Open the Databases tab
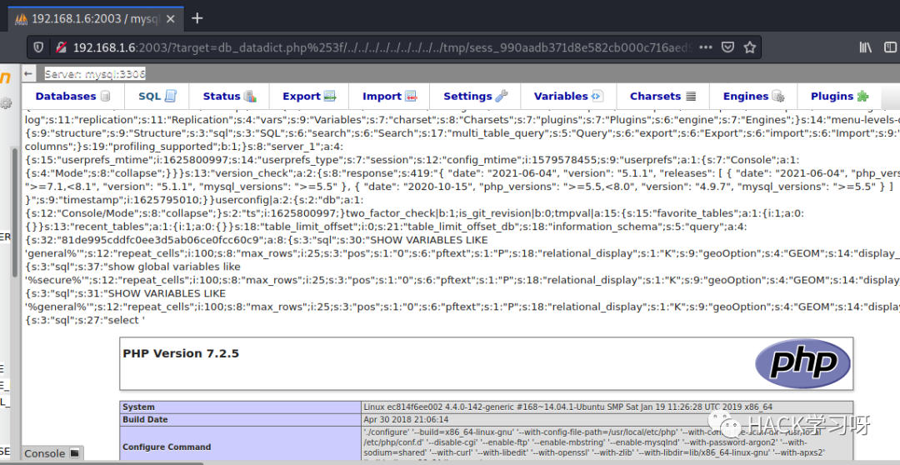Image resolution: width=900 pixels, height=465 pixels. tap(72, 97)
